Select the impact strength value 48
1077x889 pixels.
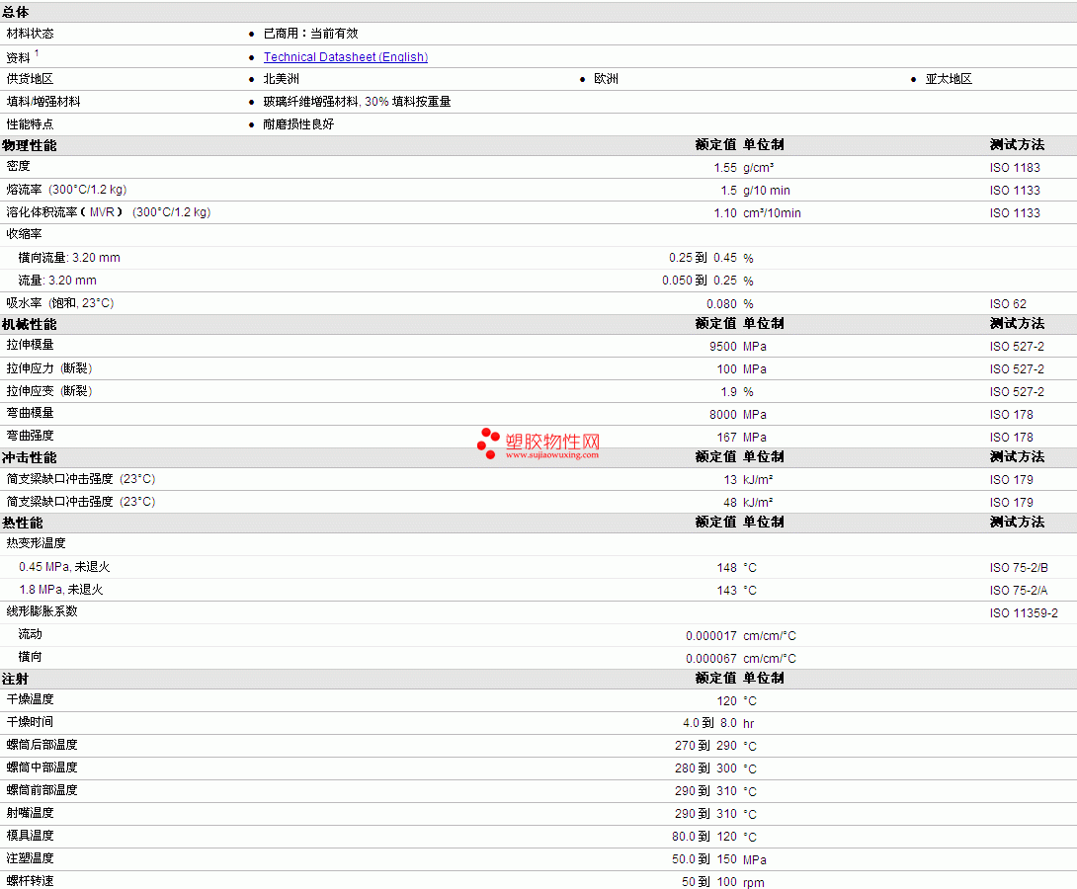[729, 503]
